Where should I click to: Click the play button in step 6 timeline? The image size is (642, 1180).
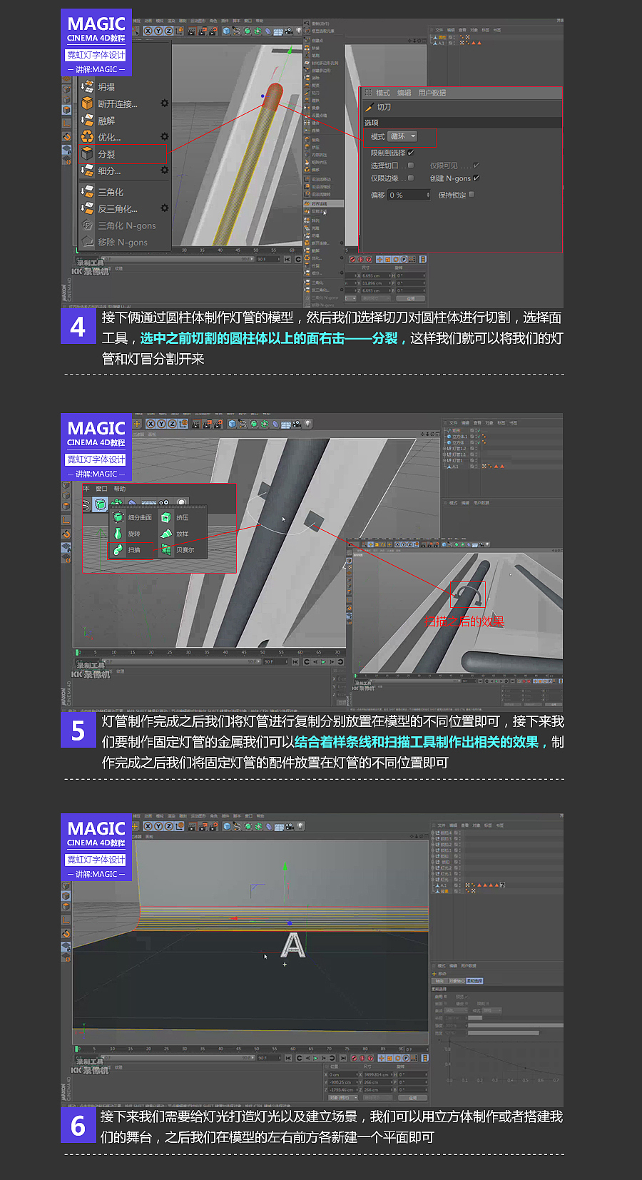coord(315,1057)
